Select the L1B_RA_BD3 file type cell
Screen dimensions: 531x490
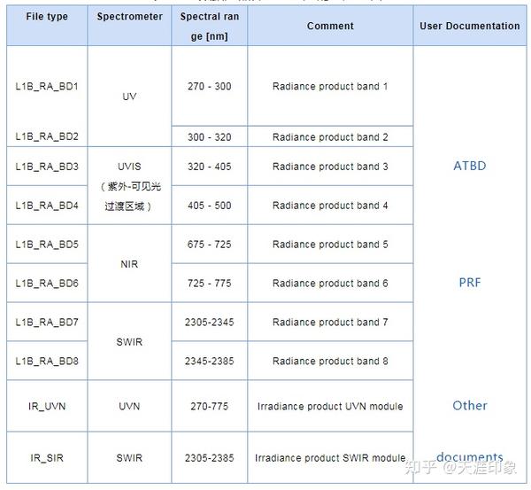47,167
